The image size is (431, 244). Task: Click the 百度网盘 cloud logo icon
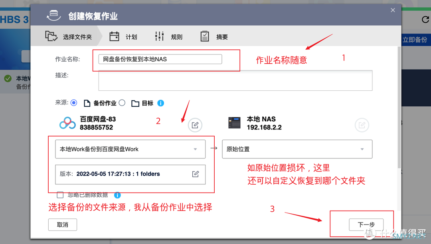coord(67,123)
